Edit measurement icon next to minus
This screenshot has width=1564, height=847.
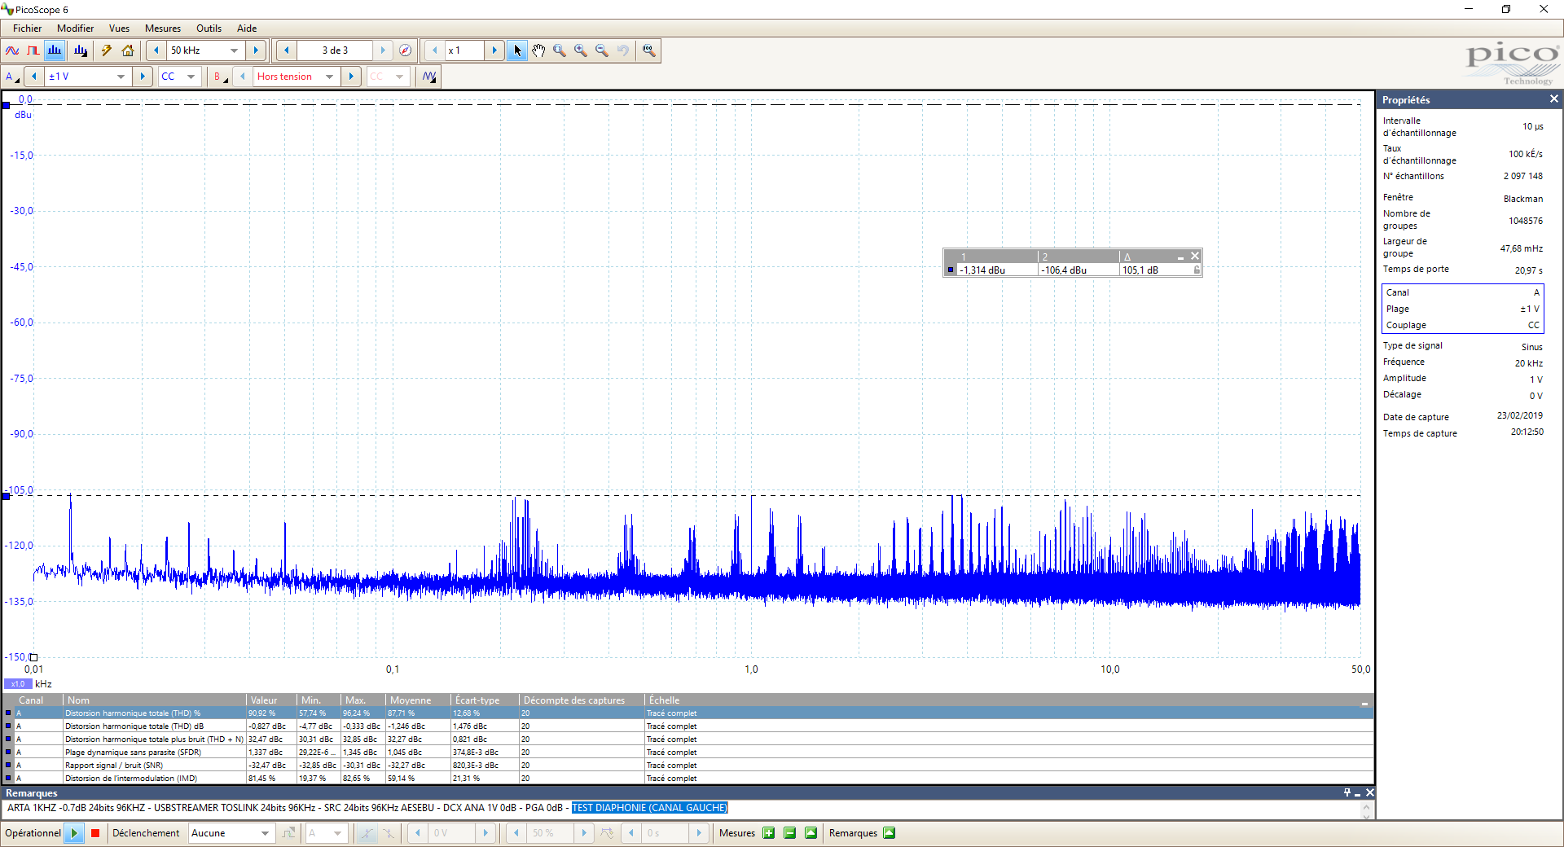(811, 833)
